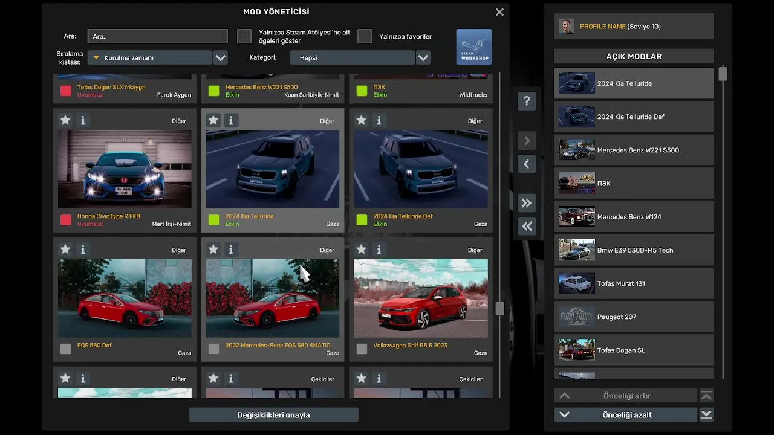Click the question mark help icon
The width and height of the screenshot is (774, 435).
[527, 101]
